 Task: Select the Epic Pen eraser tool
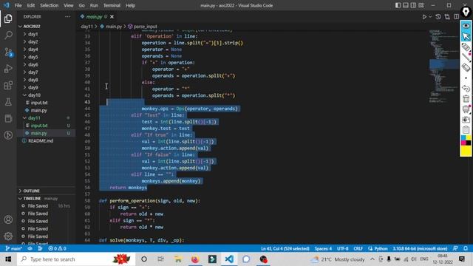coord(466,67)
